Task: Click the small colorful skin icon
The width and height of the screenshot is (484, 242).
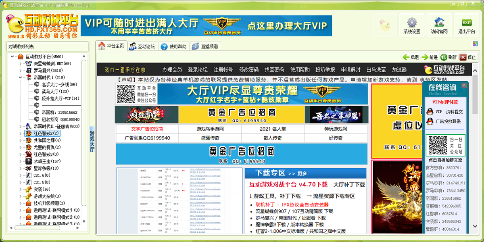Action: click(475, 44)
